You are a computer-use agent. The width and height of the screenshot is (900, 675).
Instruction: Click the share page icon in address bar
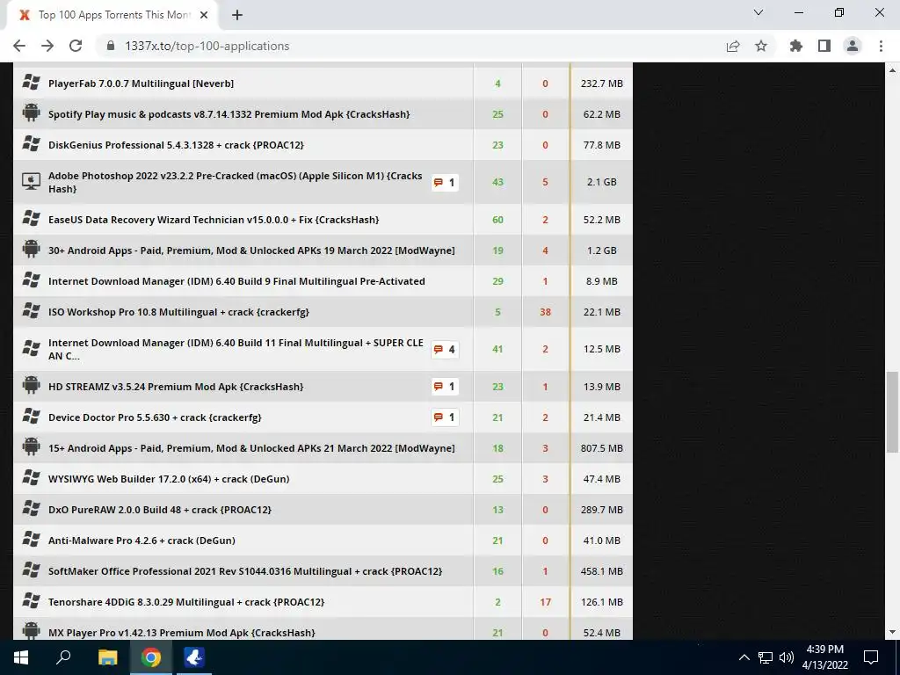click(x=733, y=46)
